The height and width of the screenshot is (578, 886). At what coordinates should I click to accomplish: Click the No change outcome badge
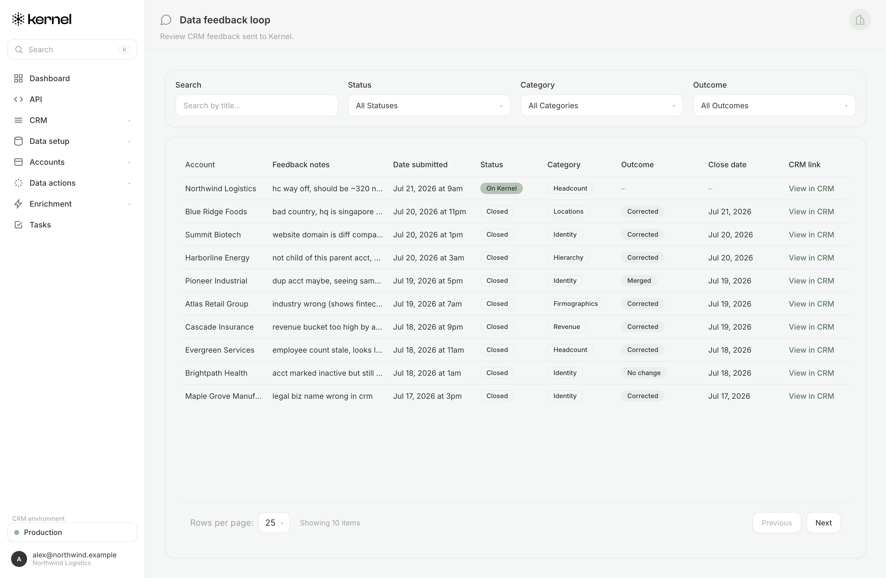tap(644, 373)
